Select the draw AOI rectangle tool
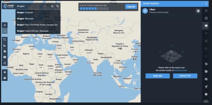The width and height of the screenshot is (212, 105). point(5,39)
